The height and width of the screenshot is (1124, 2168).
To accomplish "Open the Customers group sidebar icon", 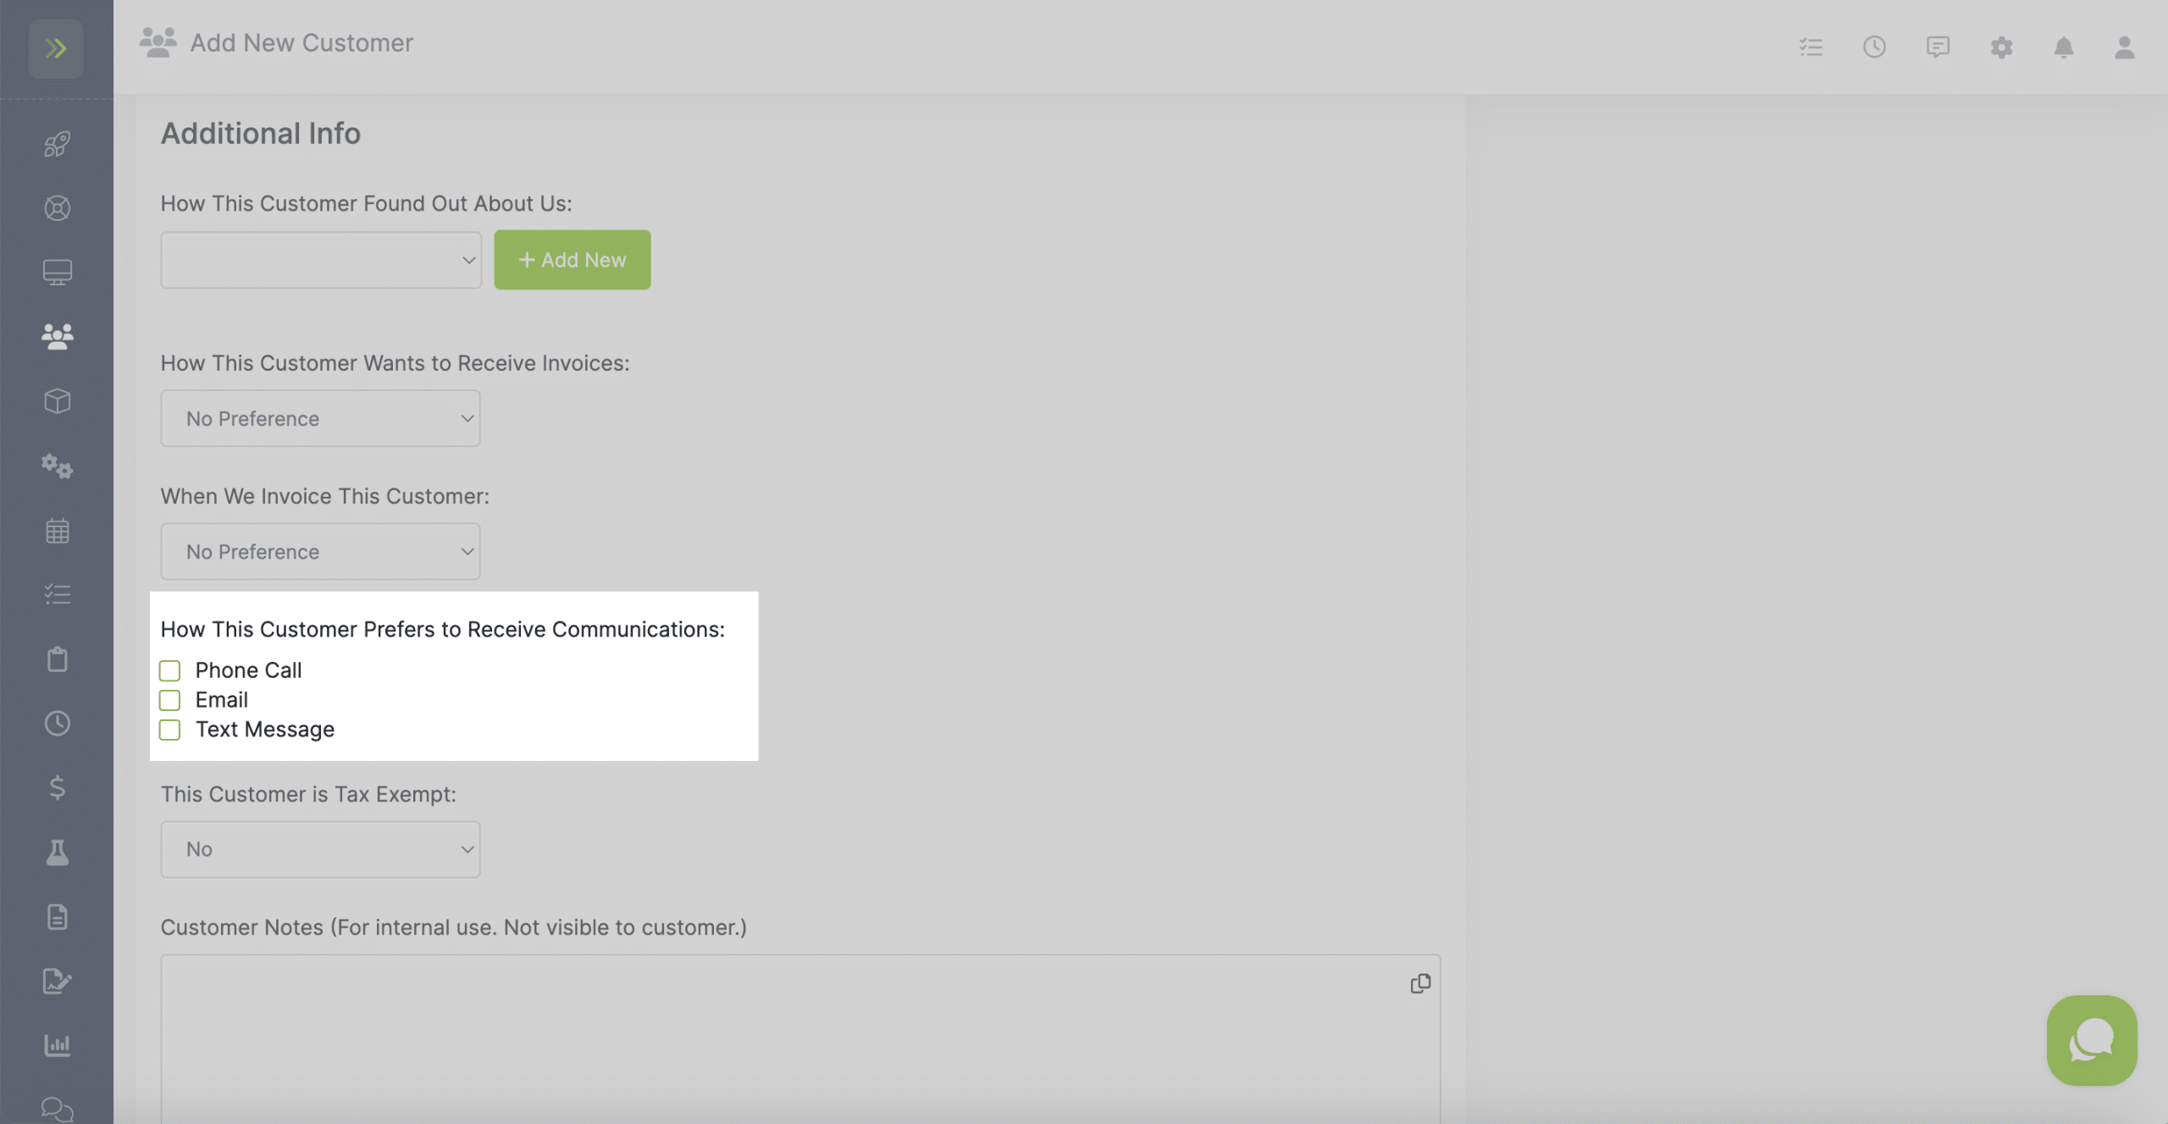I will (x=57, y=337).
